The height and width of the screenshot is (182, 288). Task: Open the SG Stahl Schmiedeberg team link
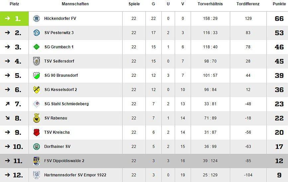click(x=66, y=104)
